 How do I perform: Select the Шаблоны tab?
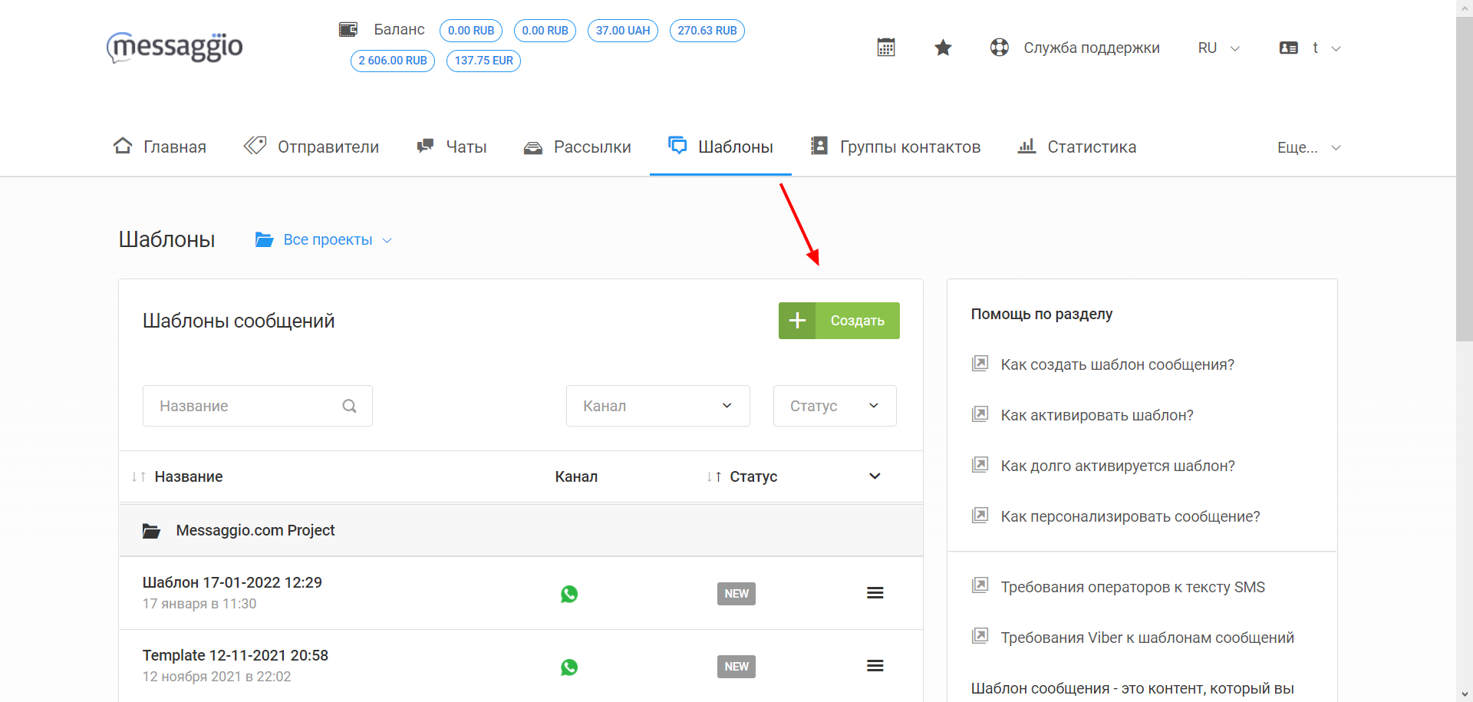click(x=720, y=147)
